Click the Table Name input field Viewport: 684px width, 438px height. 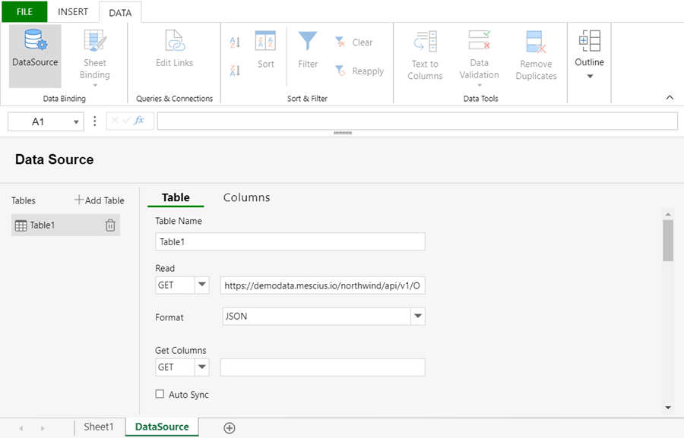pyautogui.click(x=290, y=241)
